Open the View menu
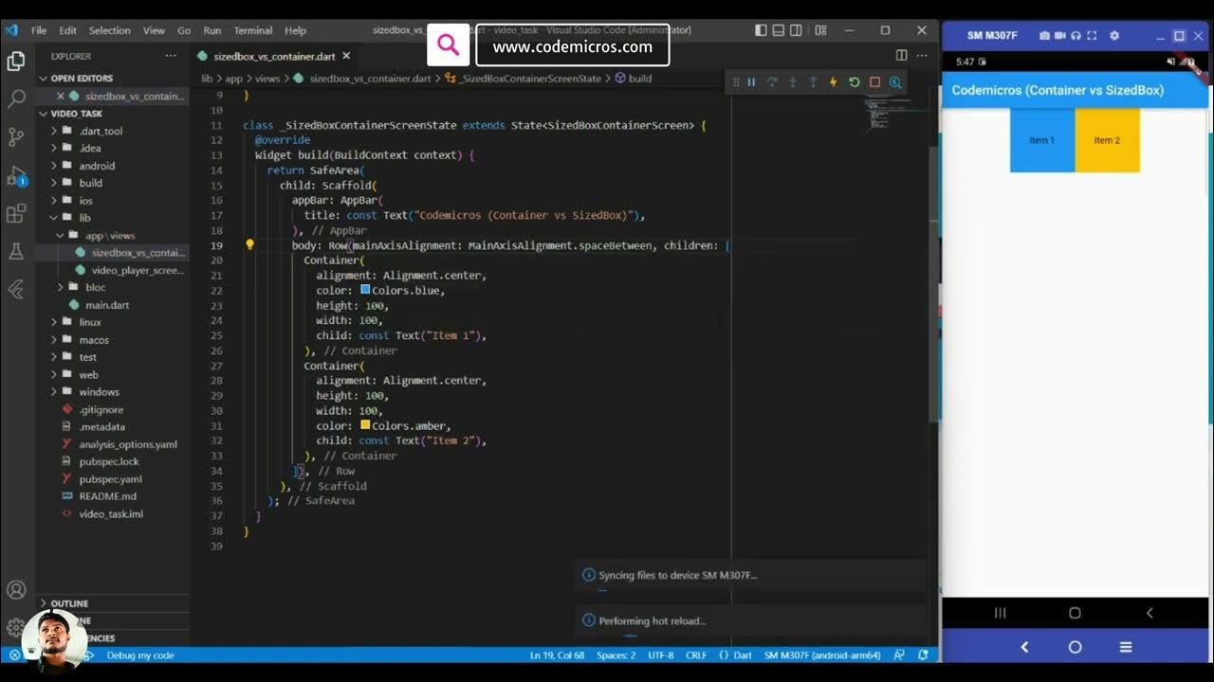The height and width of the screenshot is (682, 1214). point(154,30)
